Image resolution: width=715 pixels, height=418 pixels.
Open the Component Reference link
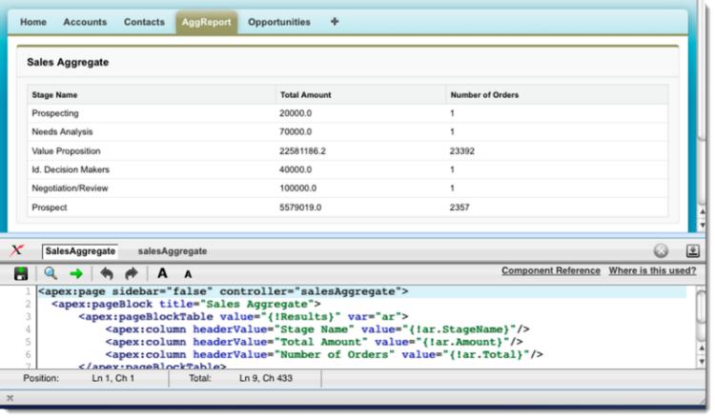click(550, 271)
